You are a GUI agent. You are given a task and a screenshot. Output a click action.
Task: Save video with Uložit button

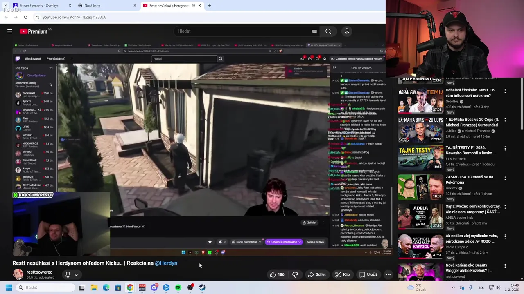[x=368, y=274]
